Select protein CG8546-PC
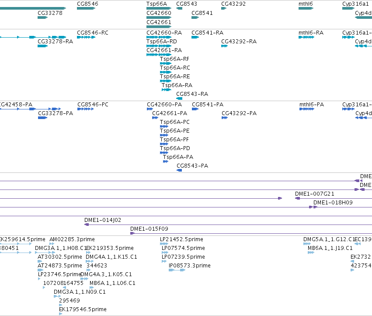Screen dimensions: 372x316 click(93, 105)
